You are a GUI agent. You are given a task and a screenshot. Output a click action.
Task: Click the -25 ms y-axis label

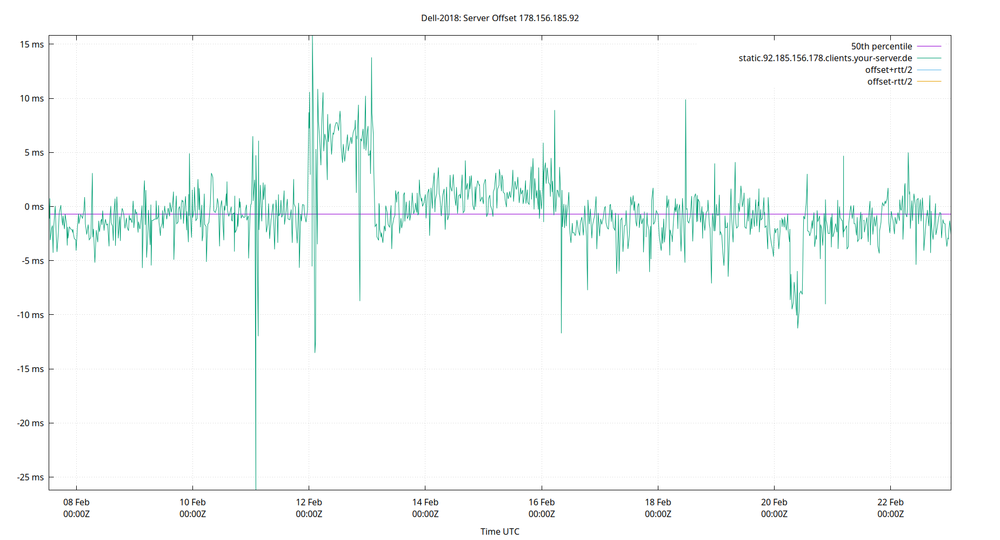pos(30,477)
